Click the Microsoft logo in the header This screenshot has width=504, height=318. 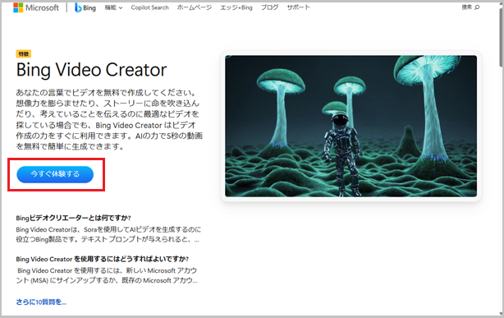(x=36, y=7)
